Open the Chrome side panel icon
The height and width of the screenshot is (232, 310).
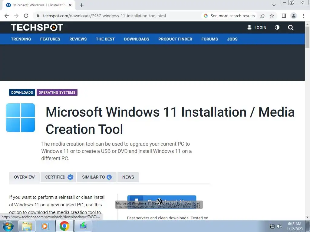[x=284, y=16]
